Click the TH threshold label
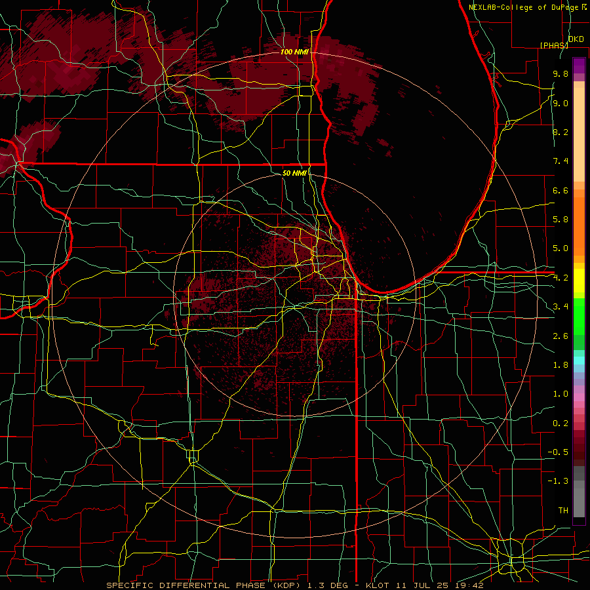The image size is (590, 590). (x=563, y=511)
